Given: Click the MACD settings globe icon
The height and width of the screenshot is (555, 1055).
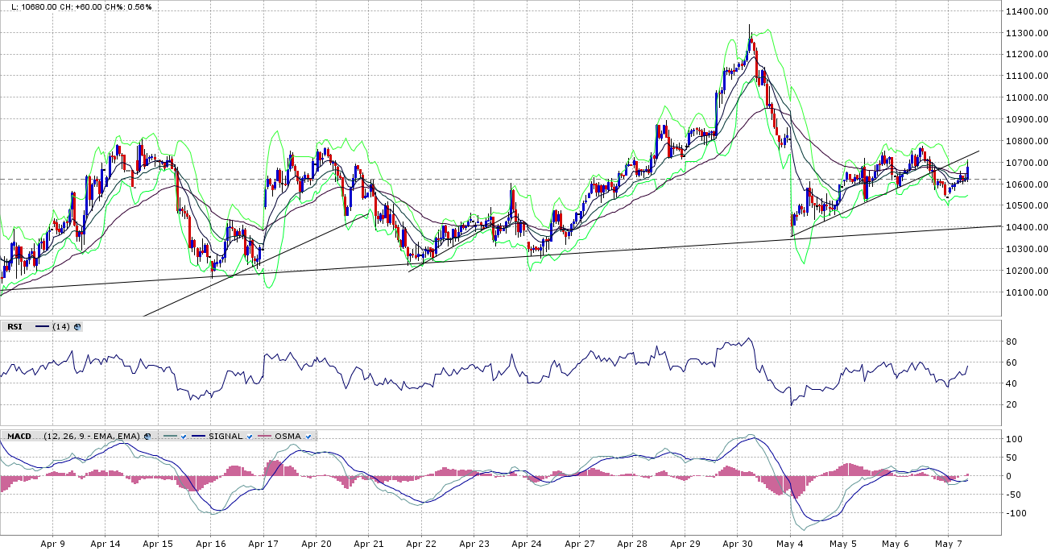Looking at the screenshot, I should [x=147, y=436].
